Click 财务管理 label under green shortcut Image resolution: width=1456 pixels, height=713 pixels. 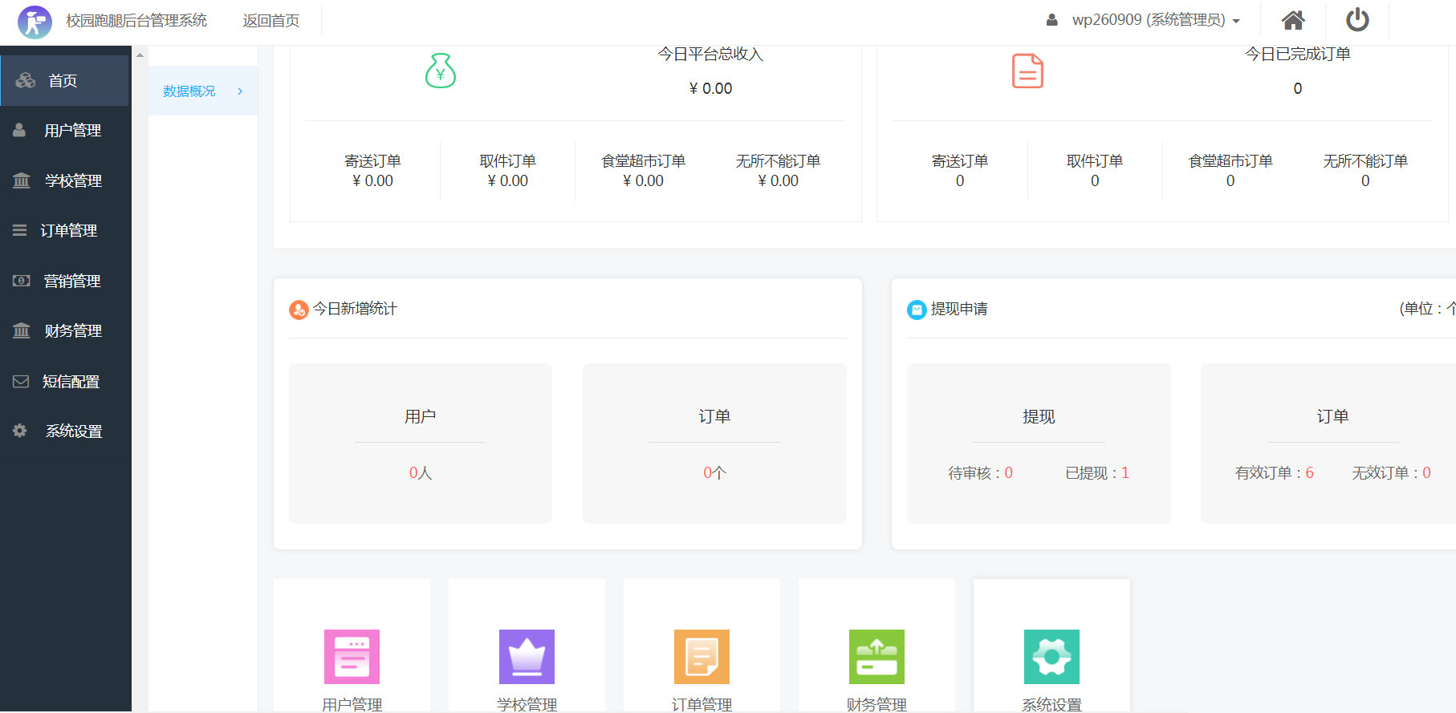click(876, 704)
